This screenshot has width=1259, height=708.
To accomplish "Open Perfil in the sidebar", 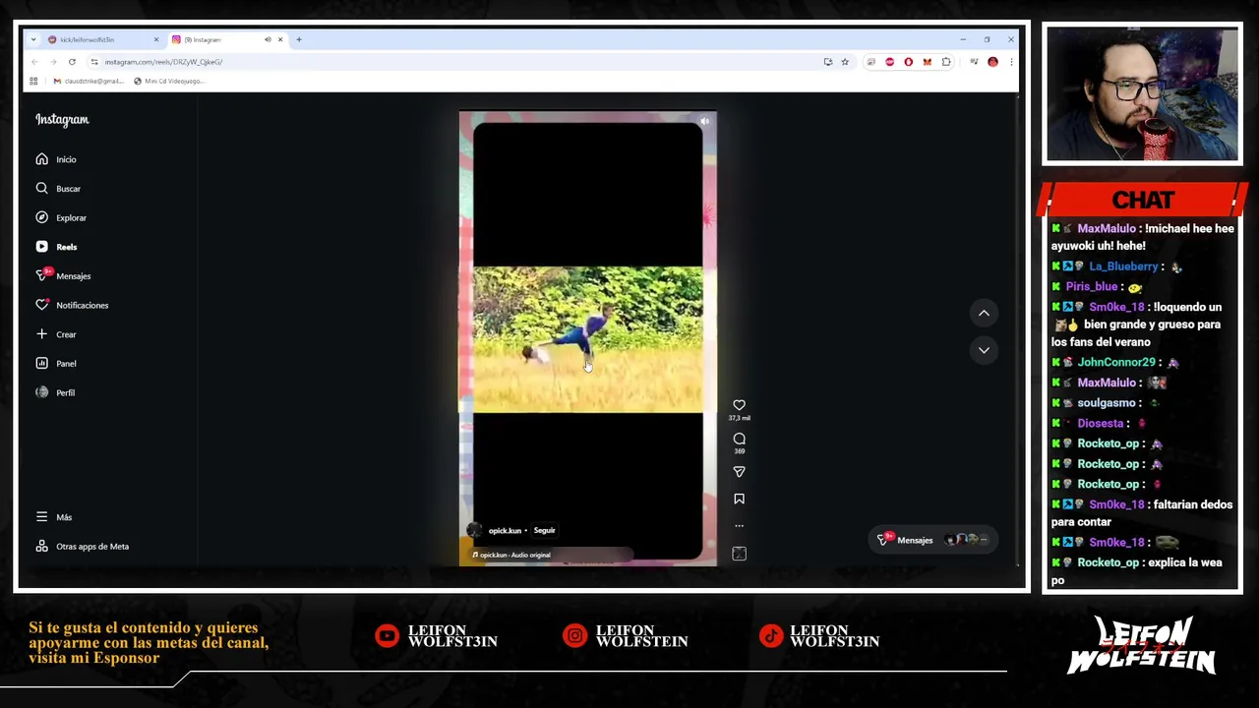I will point(55,392).
